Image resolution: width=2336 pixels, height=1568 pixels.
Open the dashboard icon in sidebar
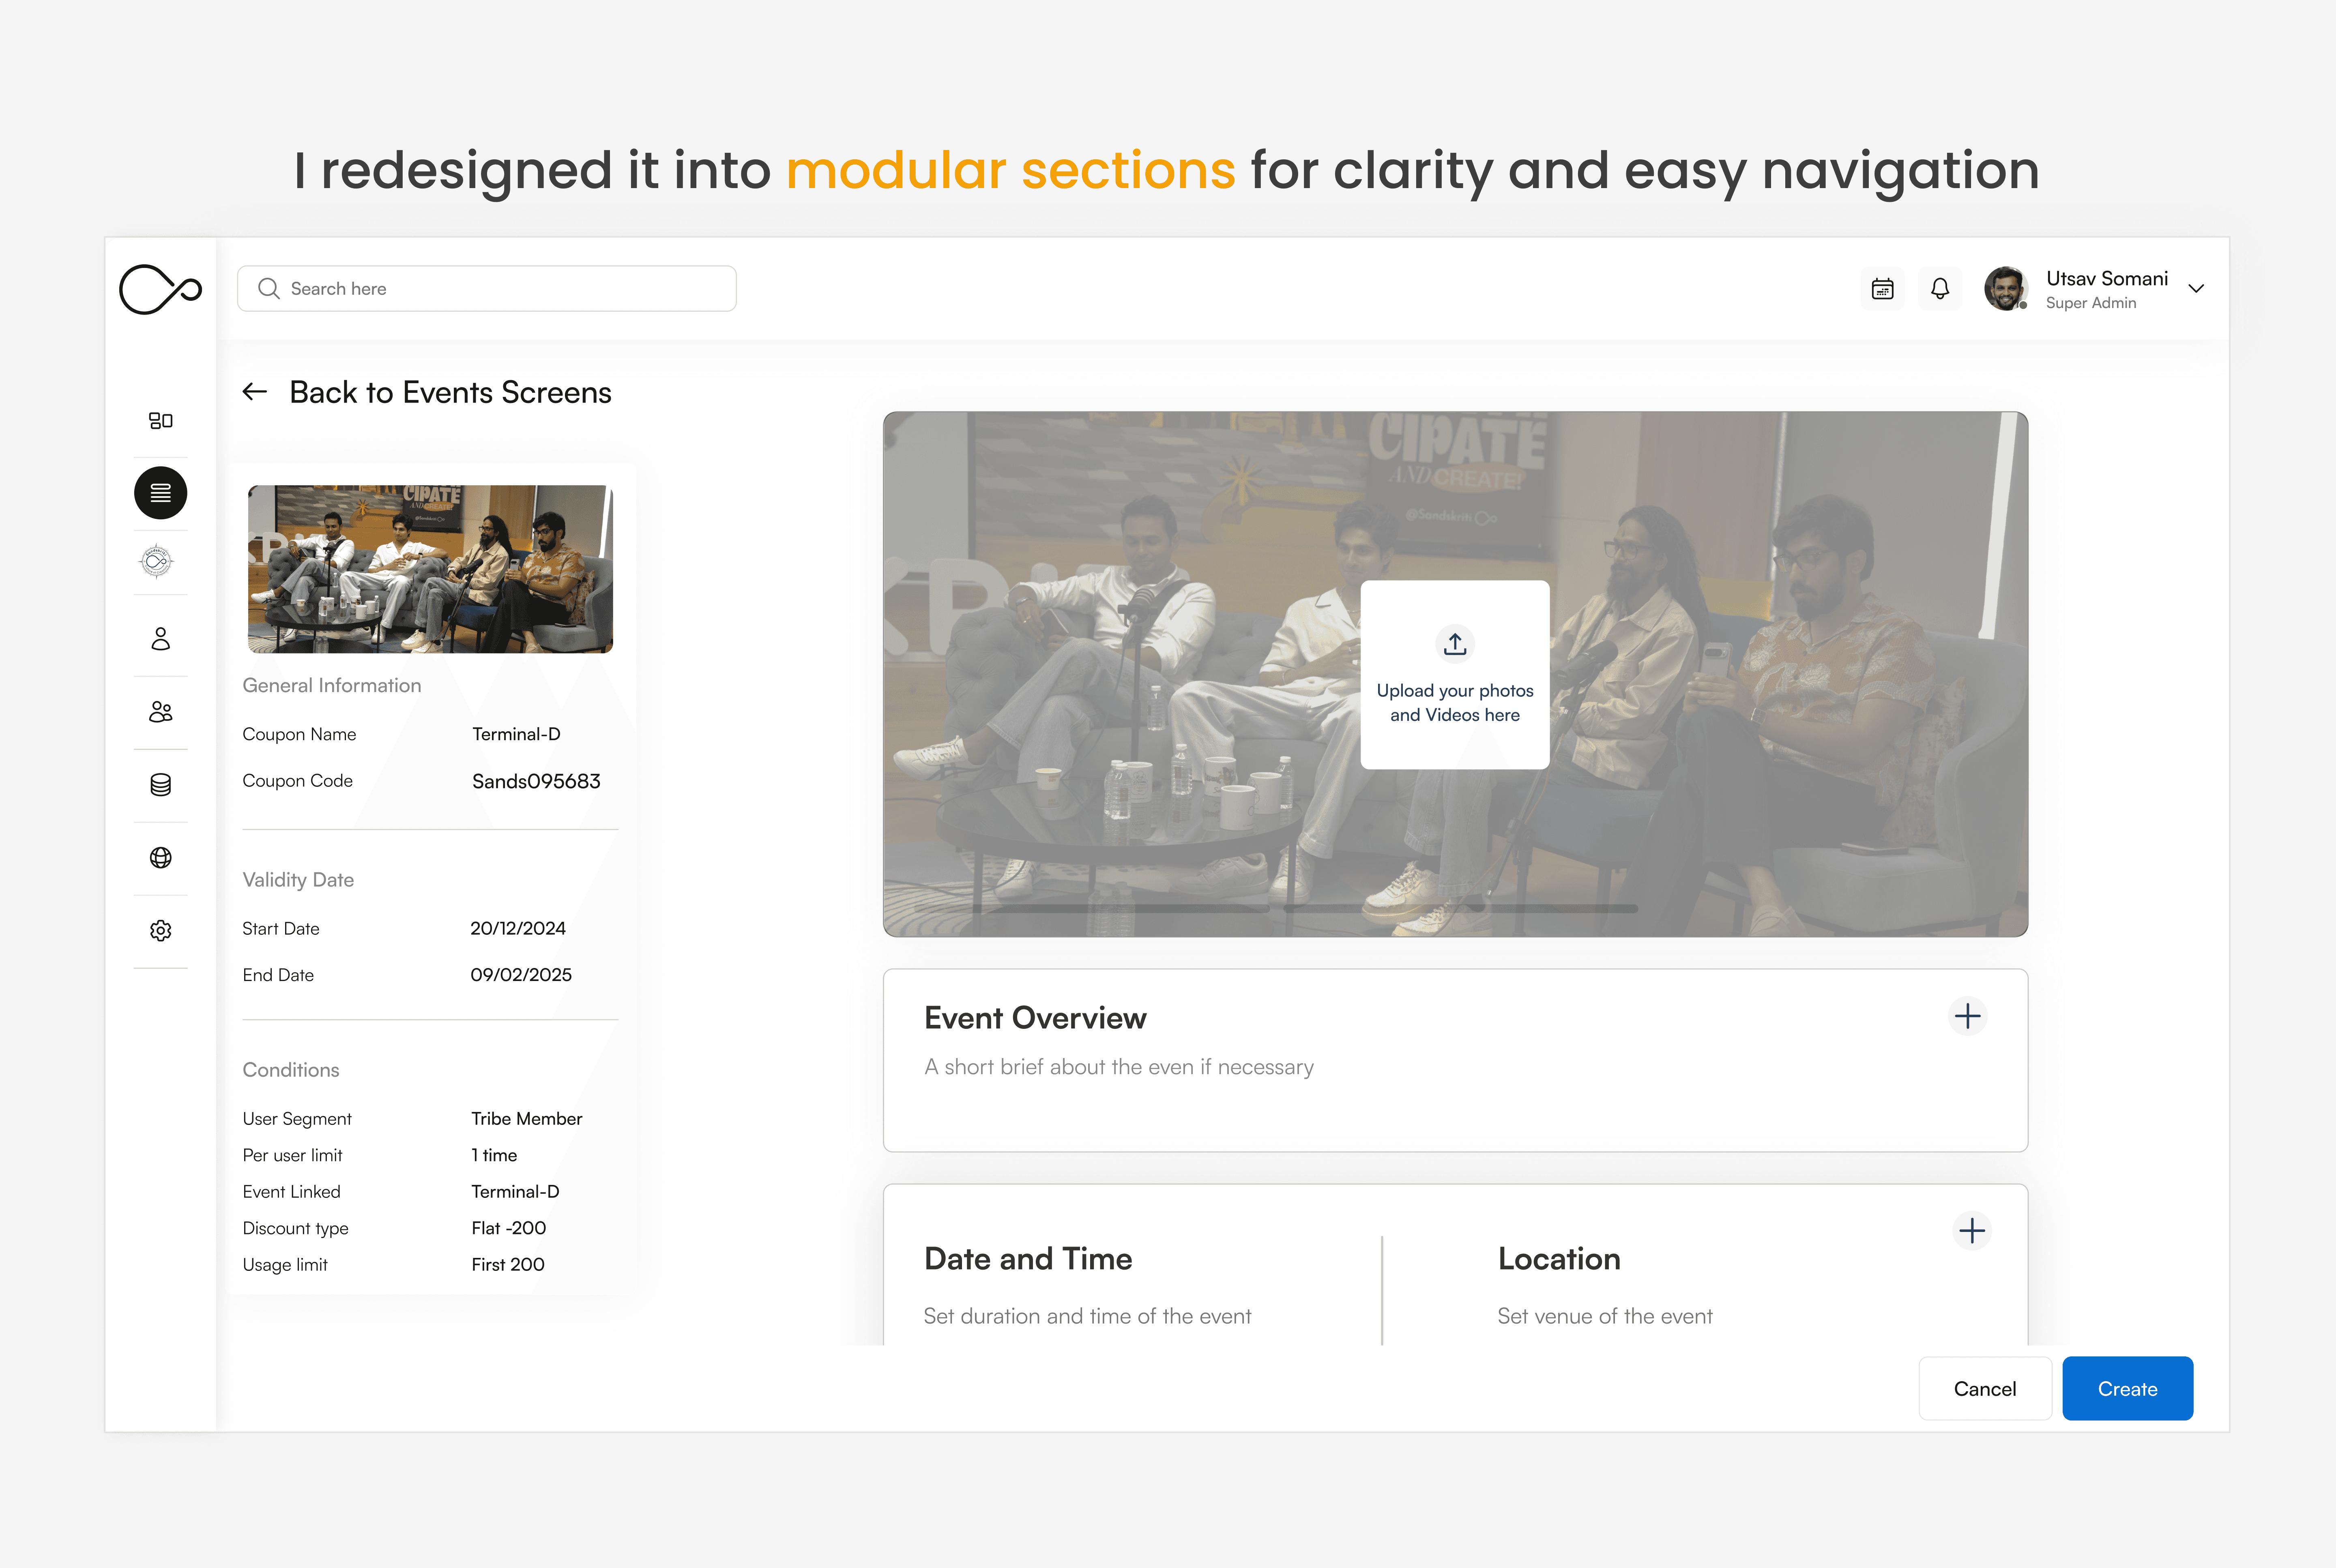click(x=160, y=420)
